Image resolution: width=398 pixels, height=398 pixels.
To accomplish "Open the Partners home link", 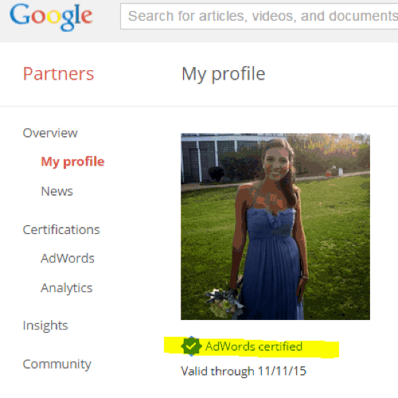I will (58, 74).
